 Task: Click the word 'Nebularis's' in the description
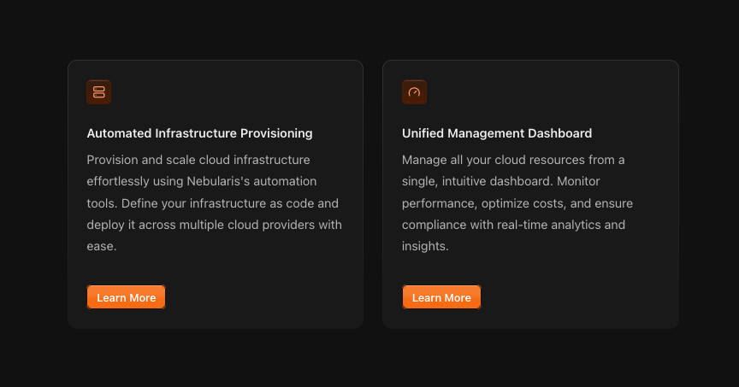(218, 181)
